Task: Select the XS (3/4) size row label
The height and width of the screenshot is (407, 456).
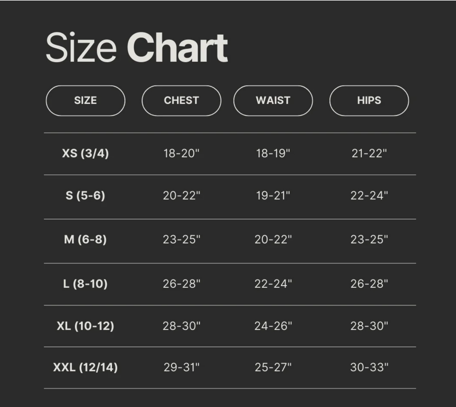Action: click(85, 153)
